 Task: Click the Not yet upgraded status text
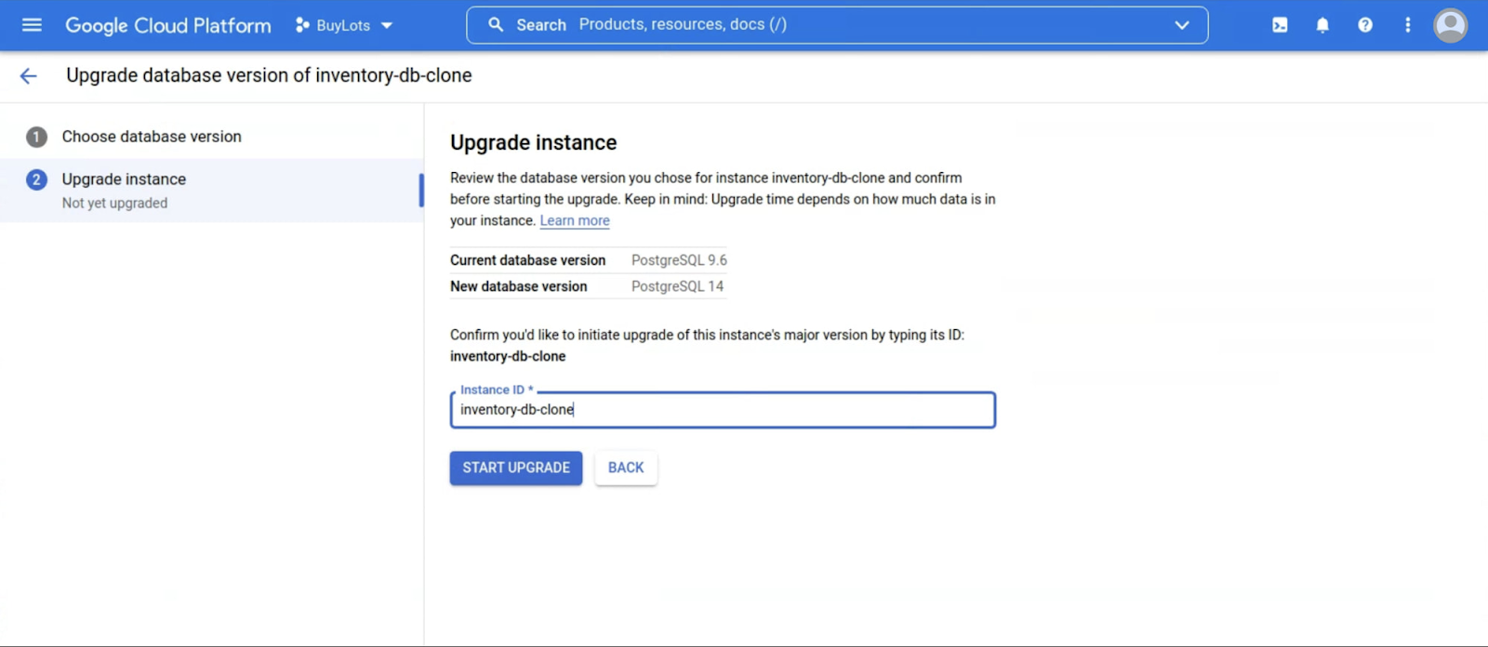[115, 203]
